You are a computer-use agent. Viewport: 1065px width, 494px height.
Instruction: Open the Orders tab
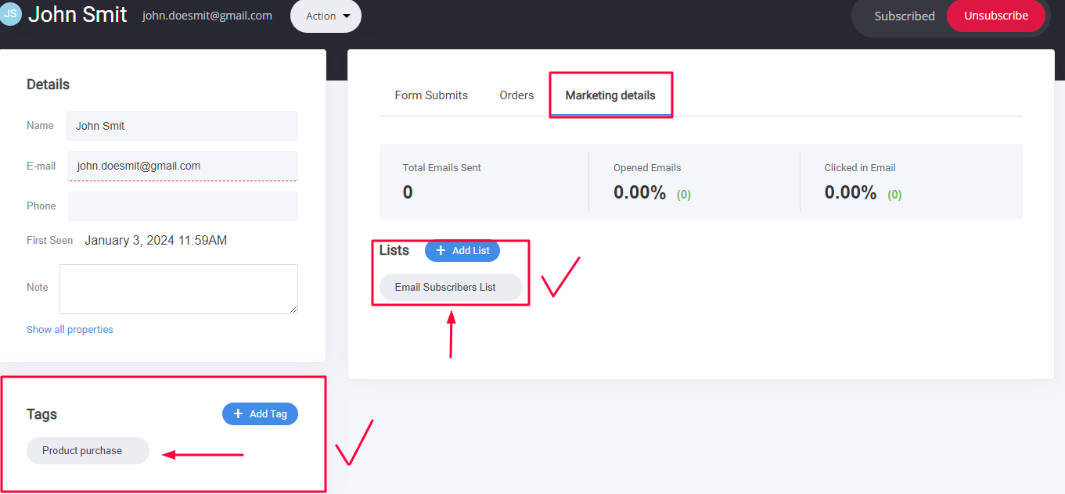(516, 95)
